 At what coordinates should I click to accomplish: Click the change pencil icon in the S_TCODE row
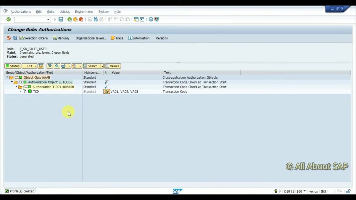pos(107,82)
